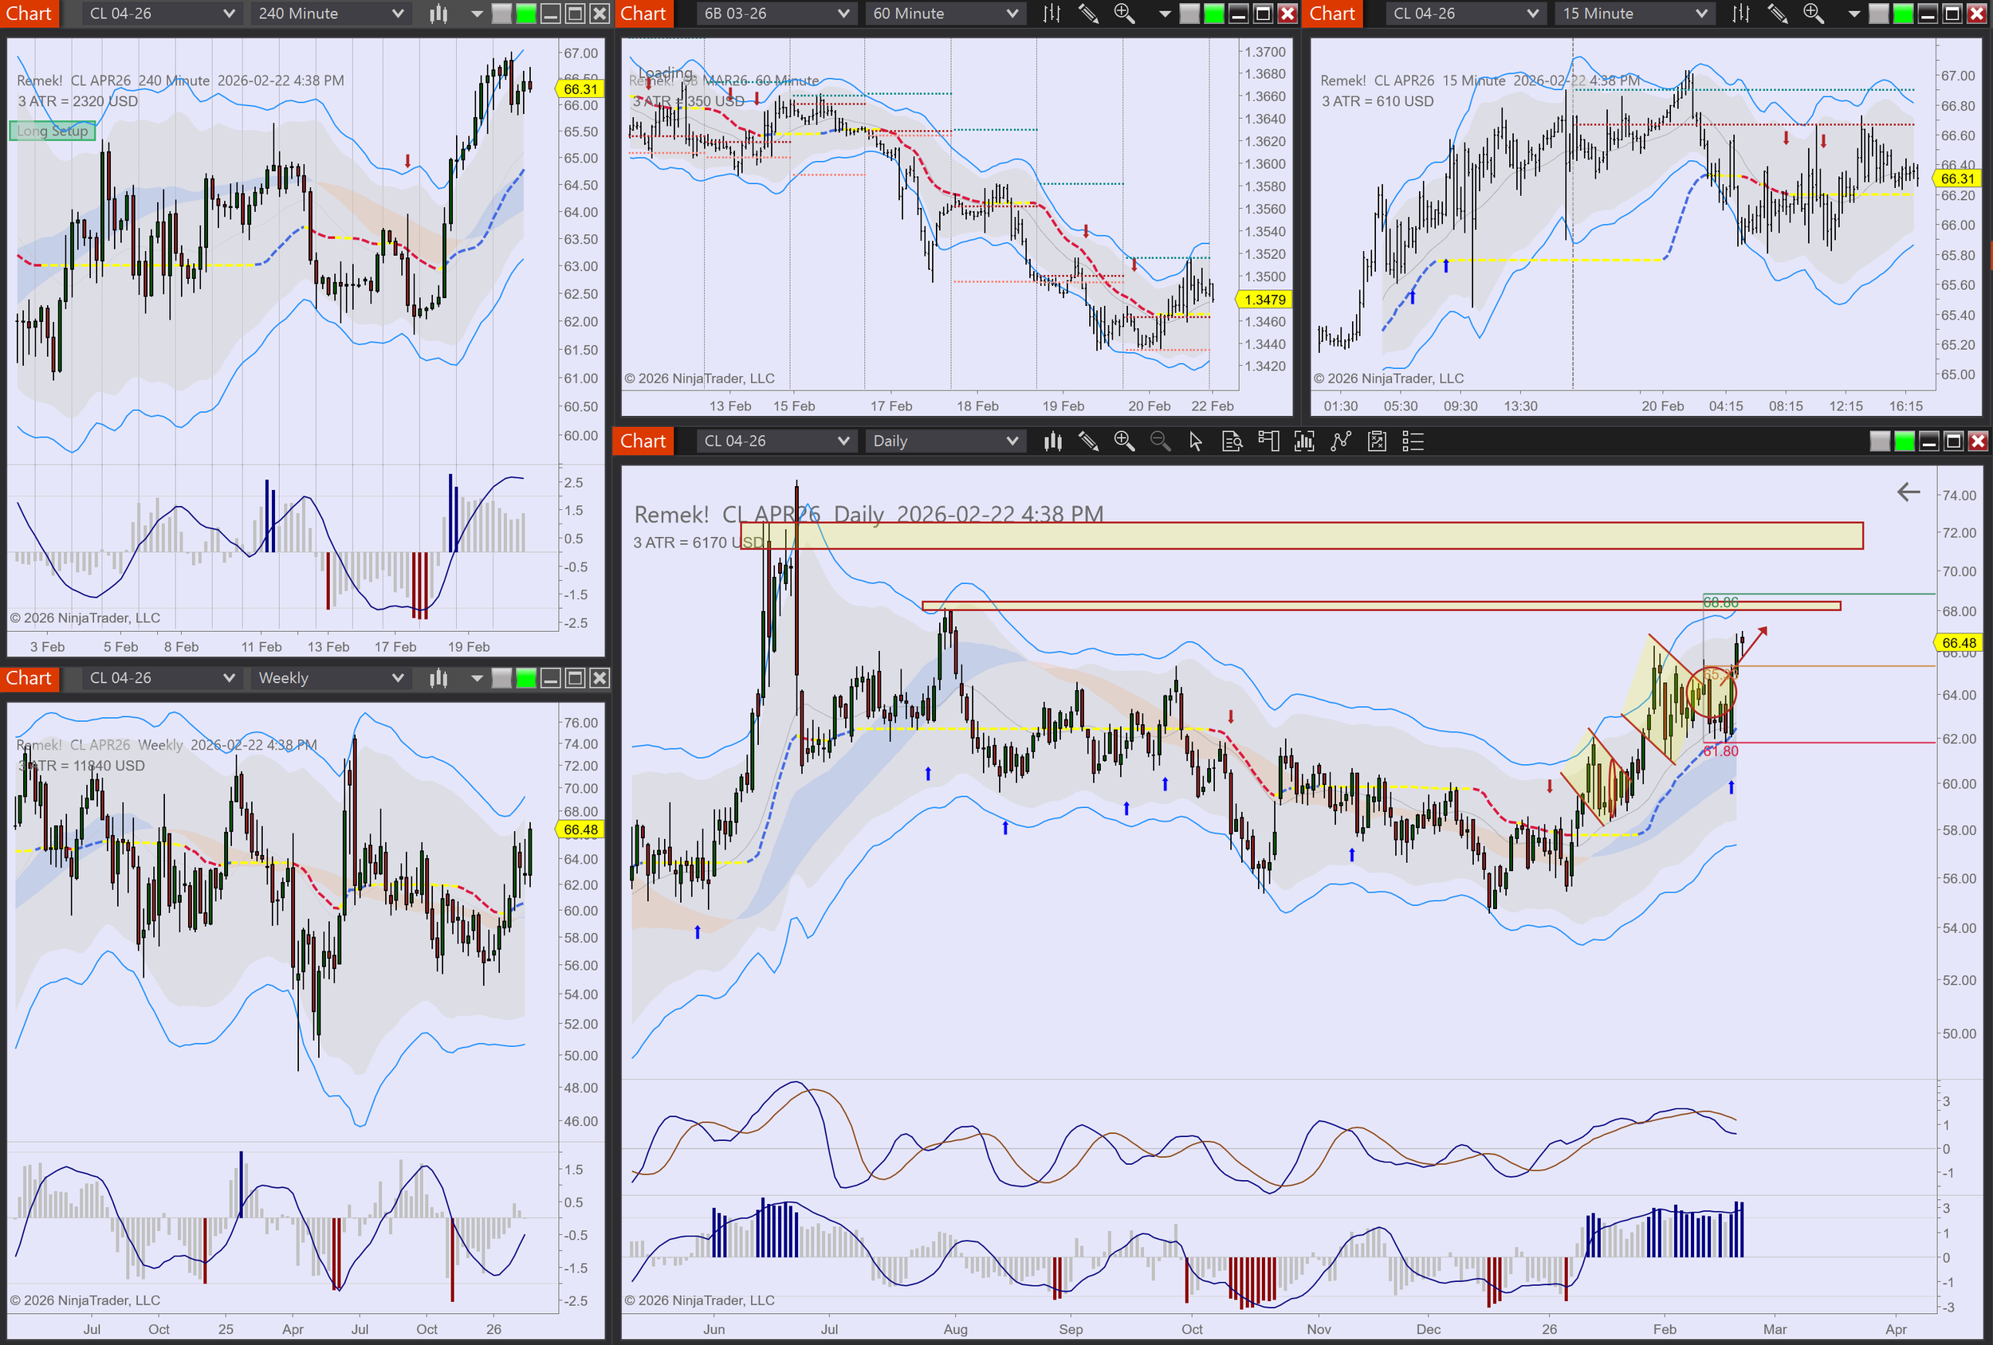Click the bar type icon in Daily chart
1993x1345 pixels.
[1052, 441]
